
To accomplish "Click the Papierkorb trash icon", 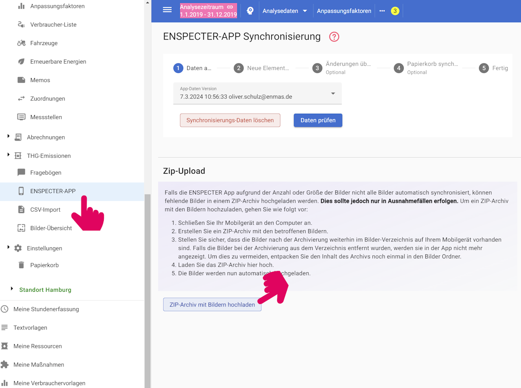I will click(21, 265).
